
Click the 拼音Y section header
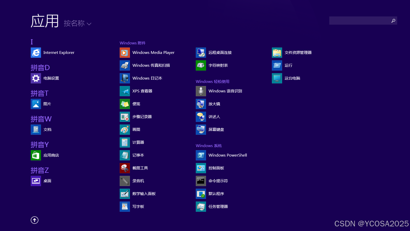pyautogui.click(x=40, y=145)
